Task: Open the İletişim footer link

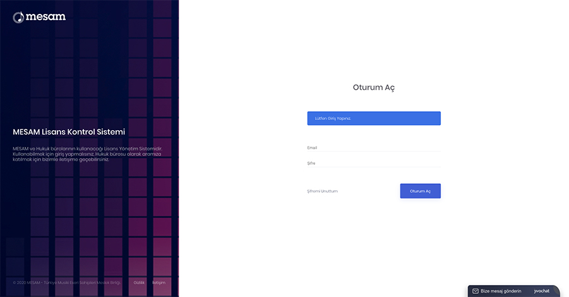Action: pos(159,282)
